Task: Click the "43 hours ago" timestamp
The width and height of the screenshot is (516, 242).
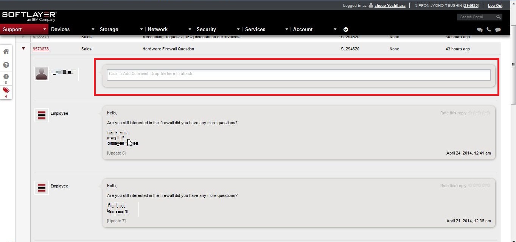Action: [x=458, y=49]
